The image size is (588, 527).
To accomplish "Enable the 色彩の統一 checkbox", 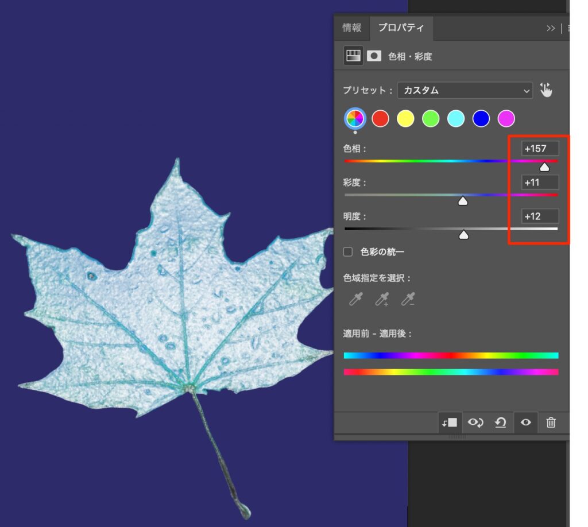I will [x=347, y=251].
